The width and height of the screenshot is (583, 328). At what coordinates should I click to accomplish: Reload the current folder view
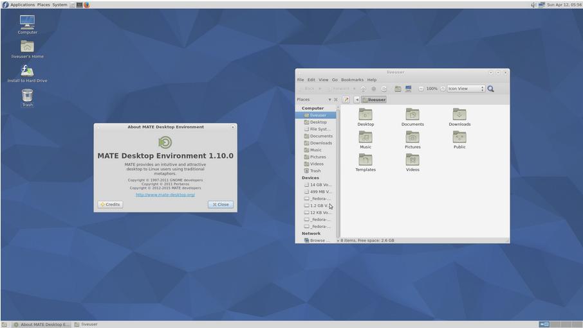pos(384,89)
